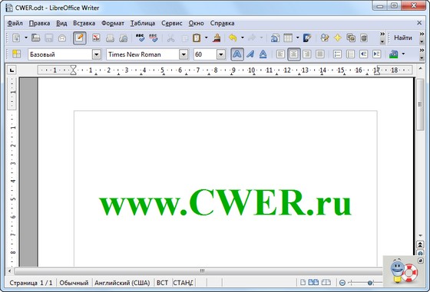Adjust the zoom slider handle
This screenshot has width=430, height=292.
370,283
